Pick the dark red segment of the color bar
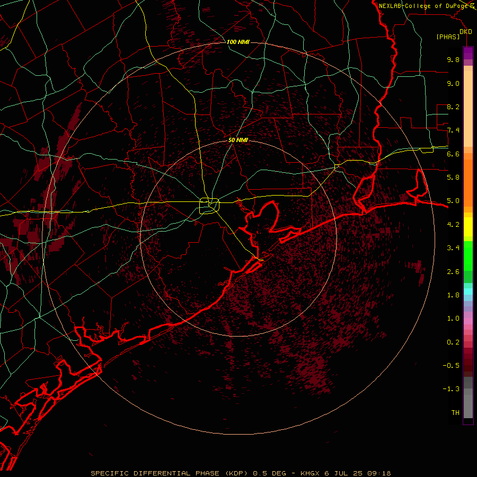Image resolution: width=477 pixels, height=477 pixels. tap(468, 362)
